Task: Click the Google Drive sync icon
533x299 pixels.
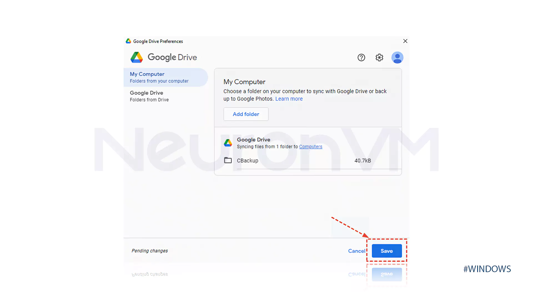Action: point(228,142)
